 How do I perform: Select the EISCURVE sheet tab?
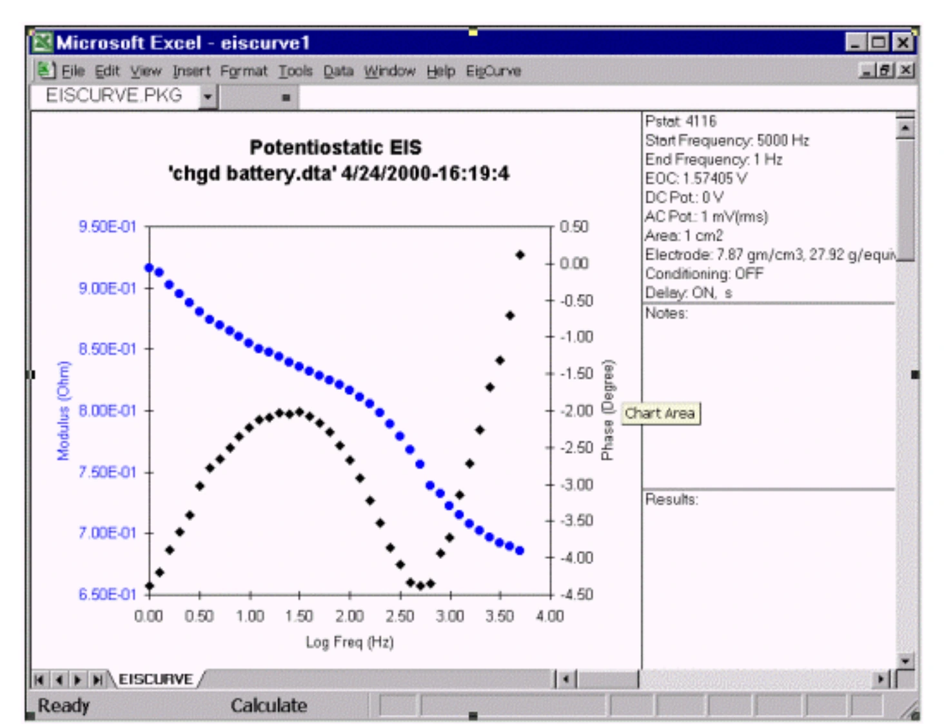point(155,679)
